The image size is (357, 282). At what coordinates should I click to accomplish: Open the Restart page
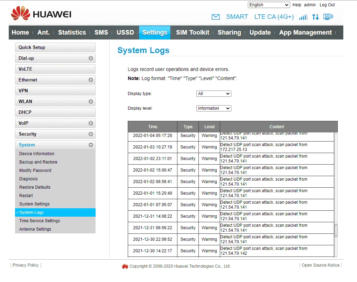tap(26, 196)
